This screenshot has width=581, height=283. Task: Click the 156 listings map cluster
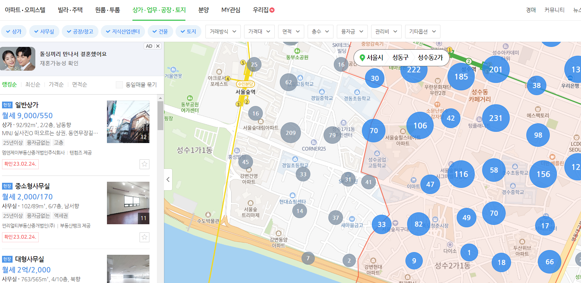[543, 174]
